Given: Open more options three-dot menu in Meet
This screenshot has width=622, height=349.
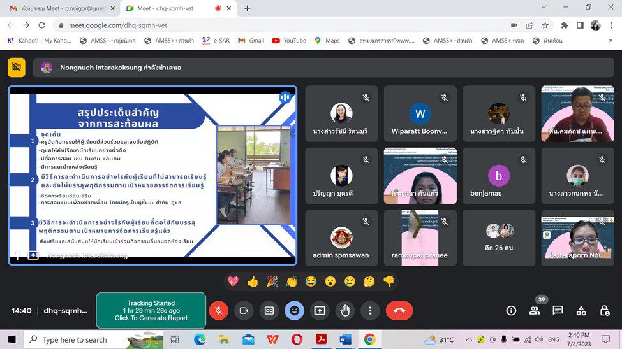Looking at the screenshot, I should point(370,311).
